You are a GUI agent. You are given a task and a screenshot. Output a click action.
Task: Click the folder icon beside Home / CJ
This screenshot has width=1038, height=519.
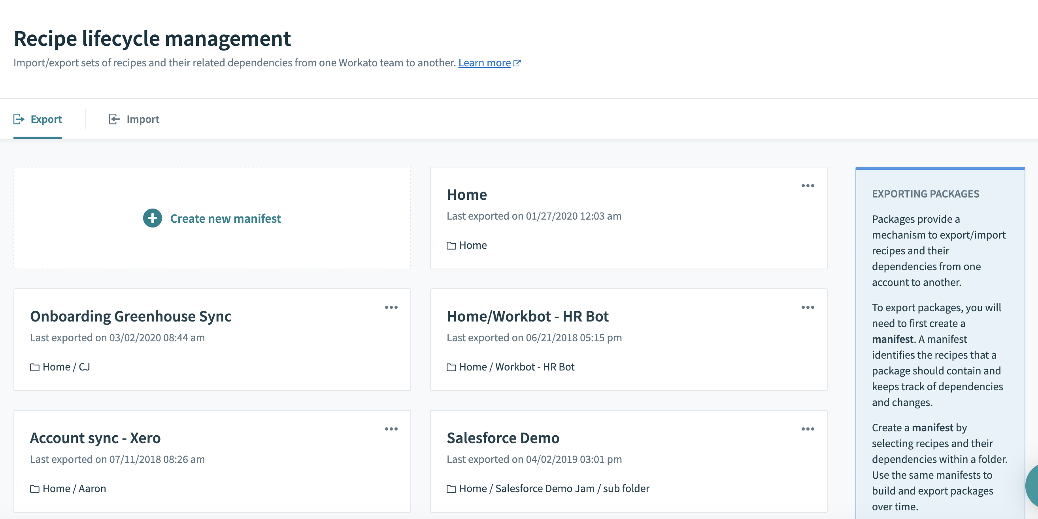pos(34,367)
